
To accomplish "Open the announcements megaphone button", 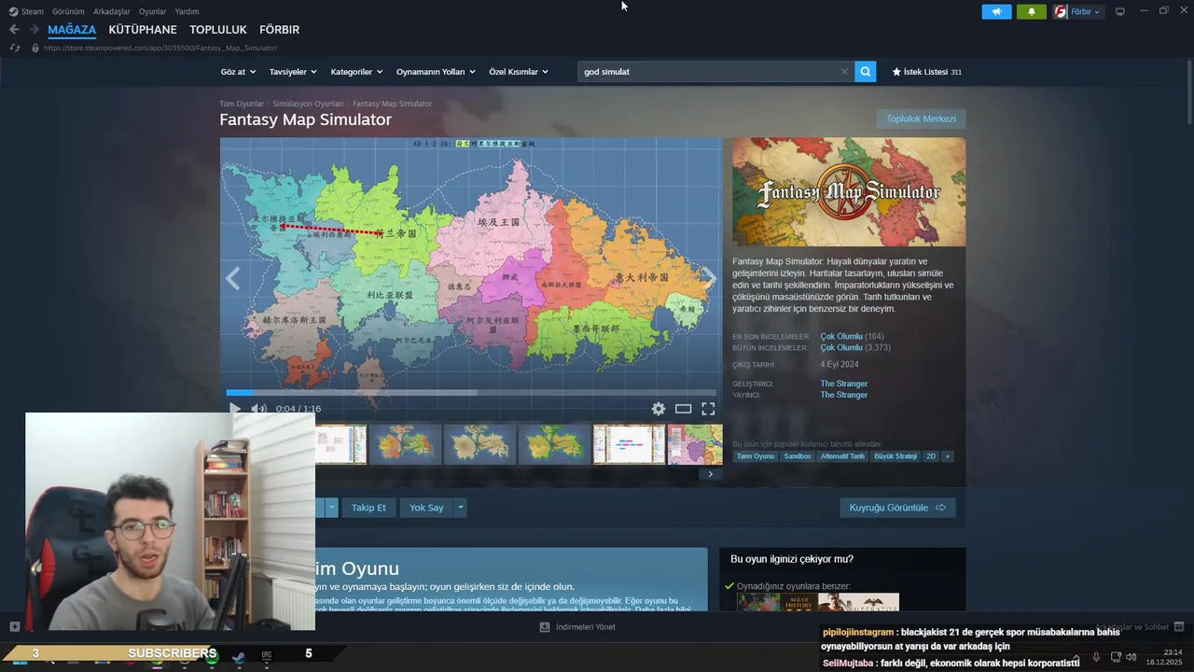I will coord(996,11).
